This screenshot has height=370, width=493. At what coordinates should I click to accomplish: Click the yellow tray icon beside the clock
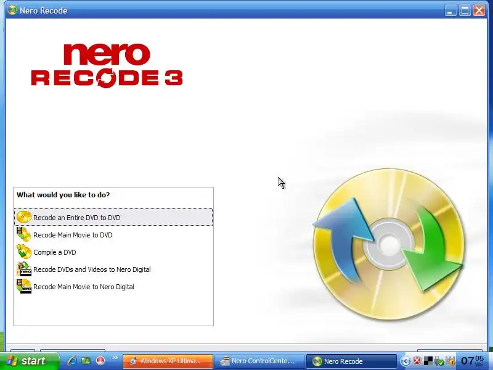(x=450, y=361)
